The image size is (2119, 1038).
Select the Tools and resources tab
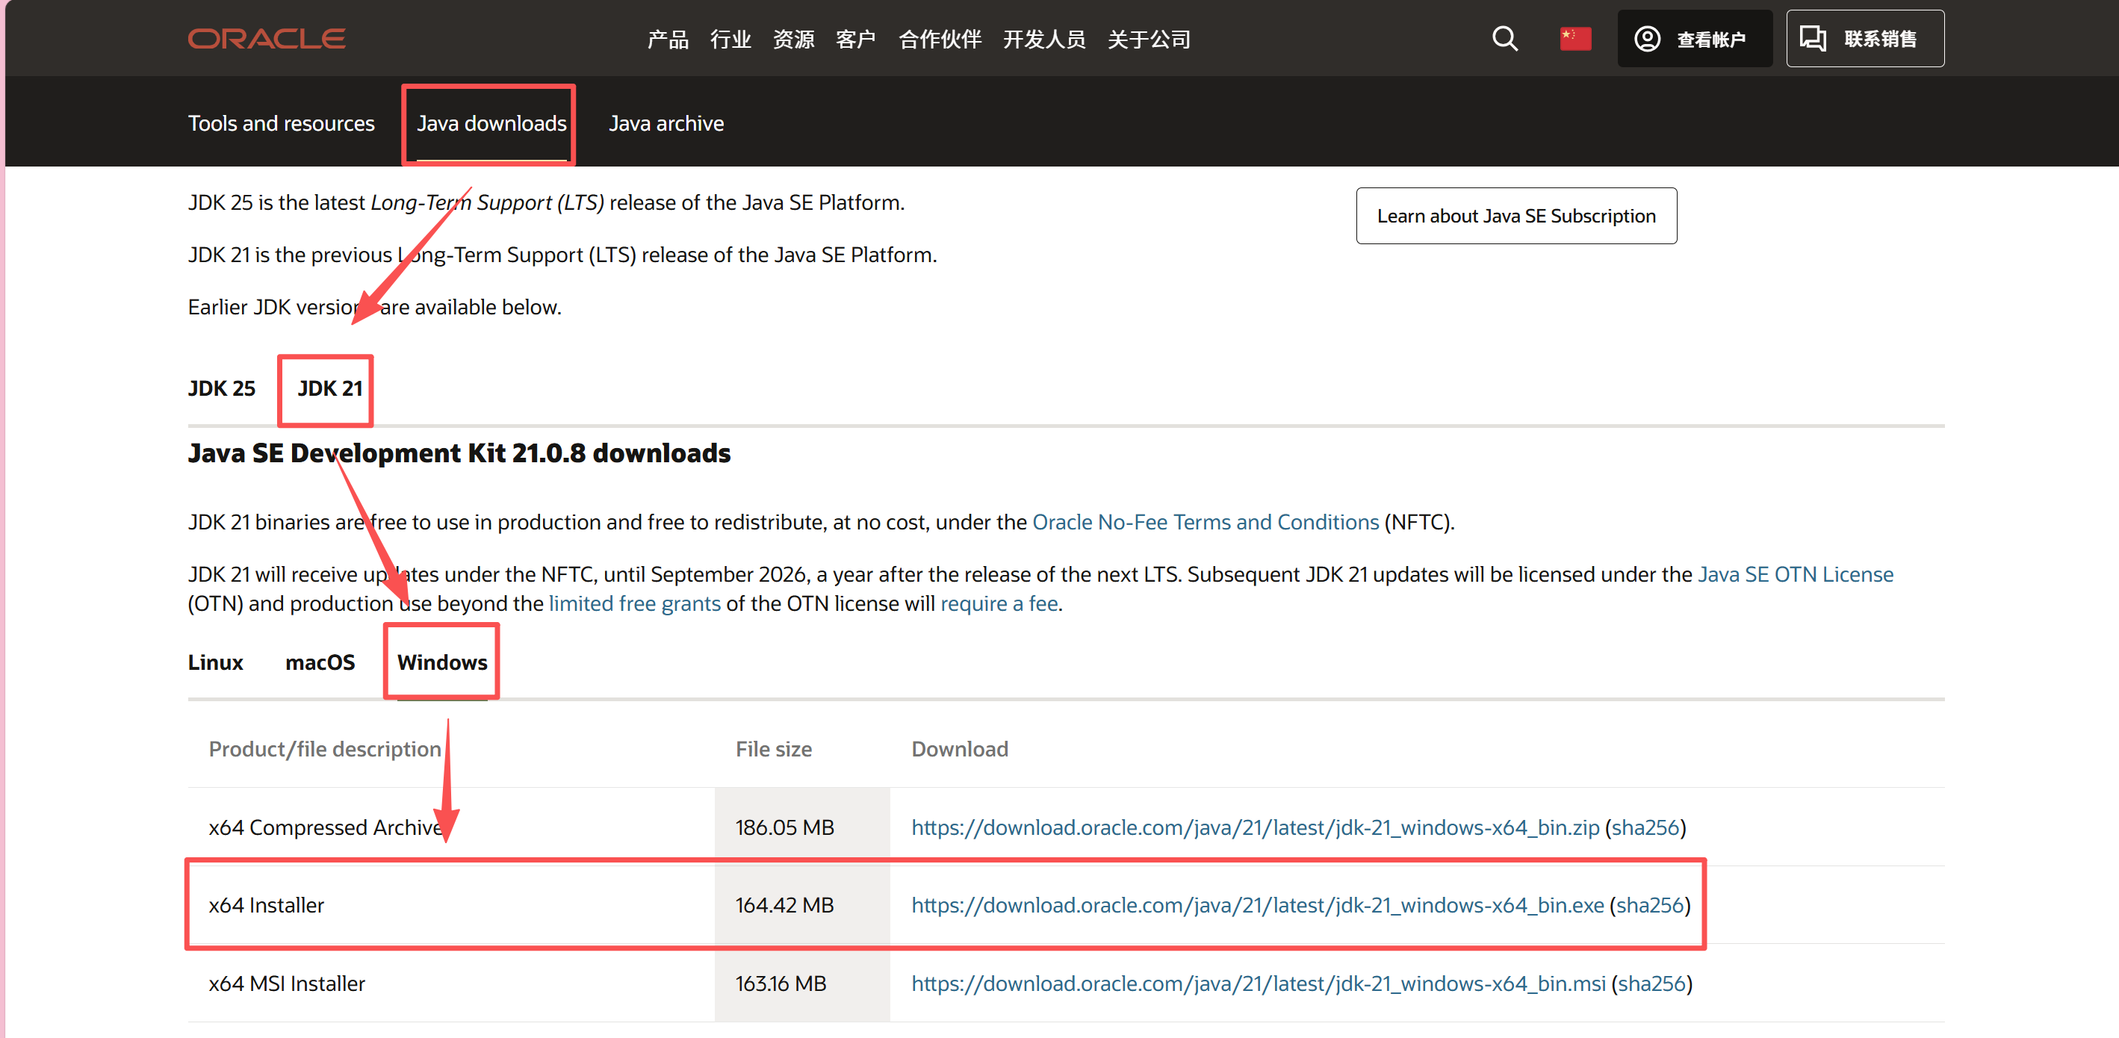click(x=281, y=123)
